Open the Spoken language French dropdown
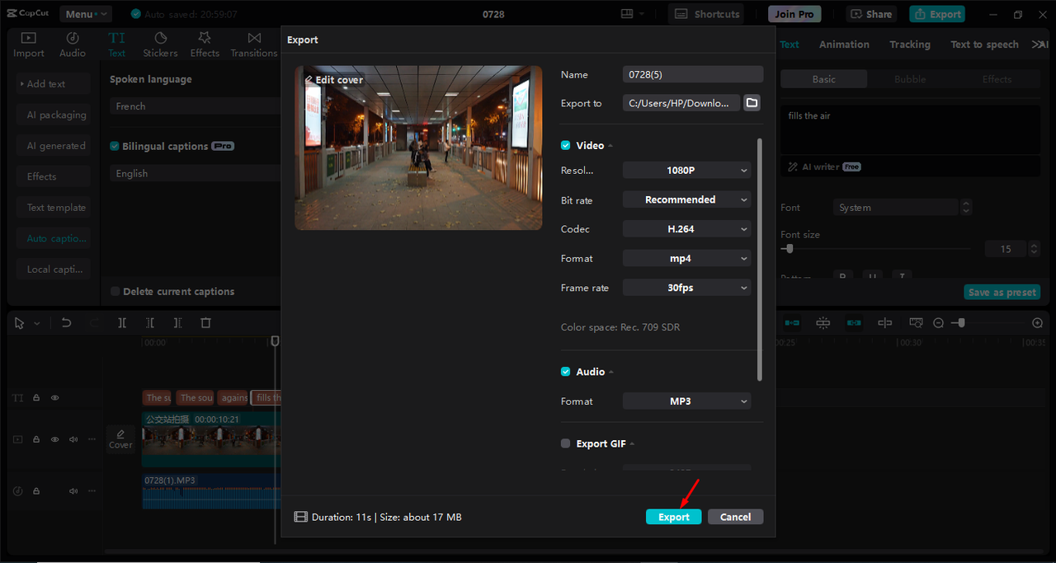 coord(195,106)
